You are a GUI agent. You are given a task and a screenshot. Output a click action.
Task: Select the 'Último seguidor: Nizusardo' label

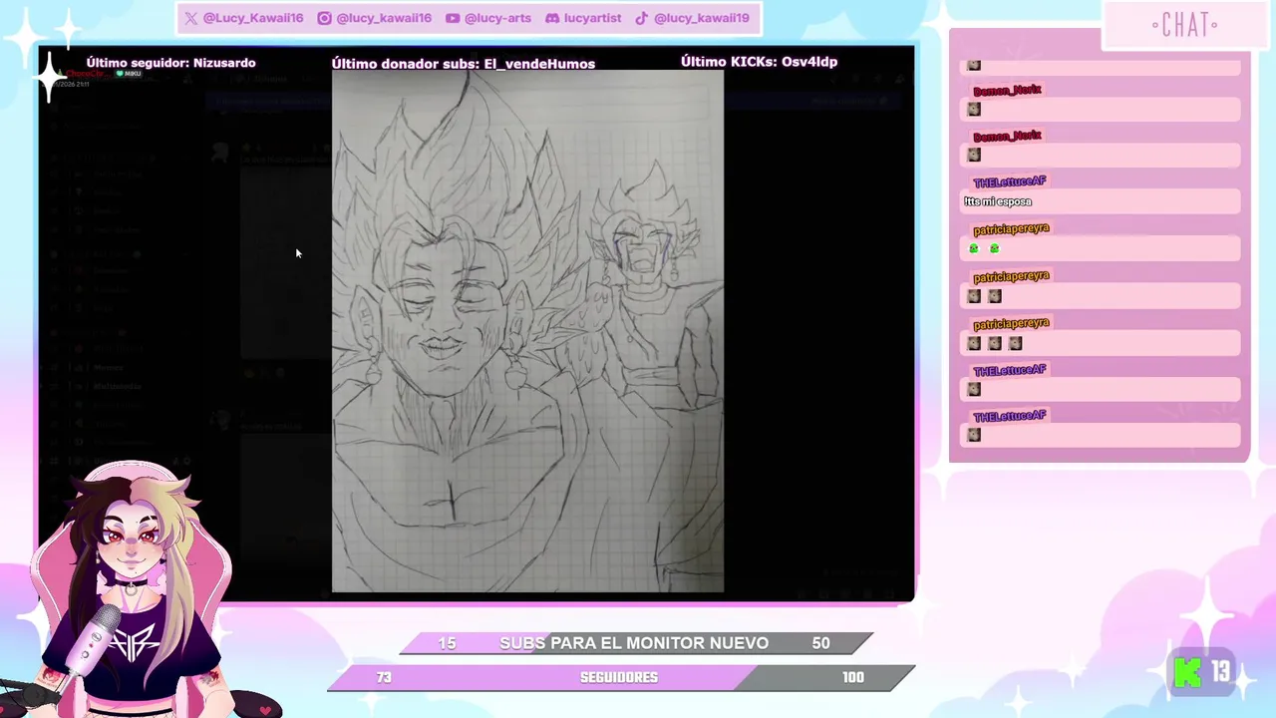pos(170,63)
